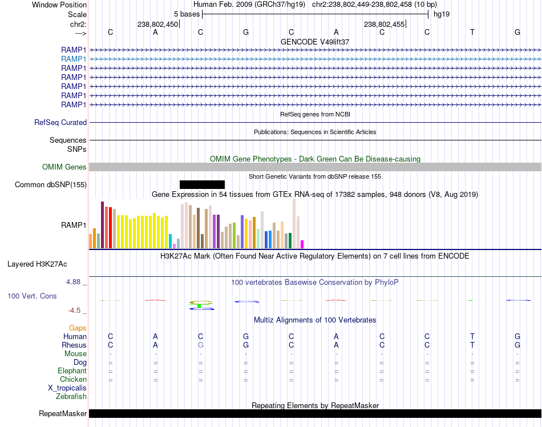Click the tall maroon bar in the GTEx expression chart

(x=102, y=225)
